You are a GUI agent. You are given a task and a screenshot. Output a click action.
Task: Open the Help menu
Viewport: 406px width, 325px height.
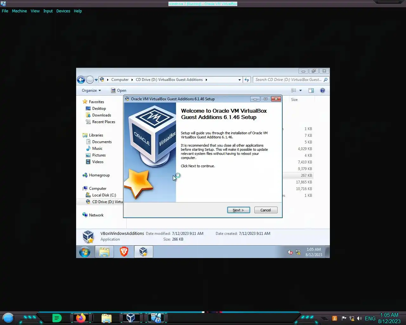[78, 11]
